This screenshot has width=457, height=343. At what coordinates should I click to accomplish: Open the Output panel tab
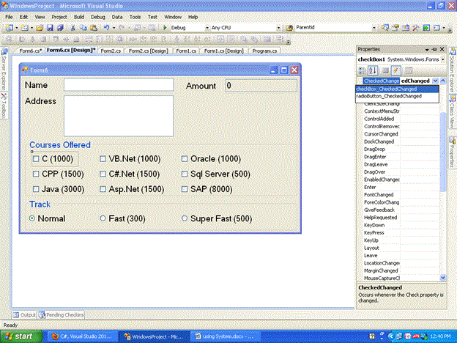point(24,315)
